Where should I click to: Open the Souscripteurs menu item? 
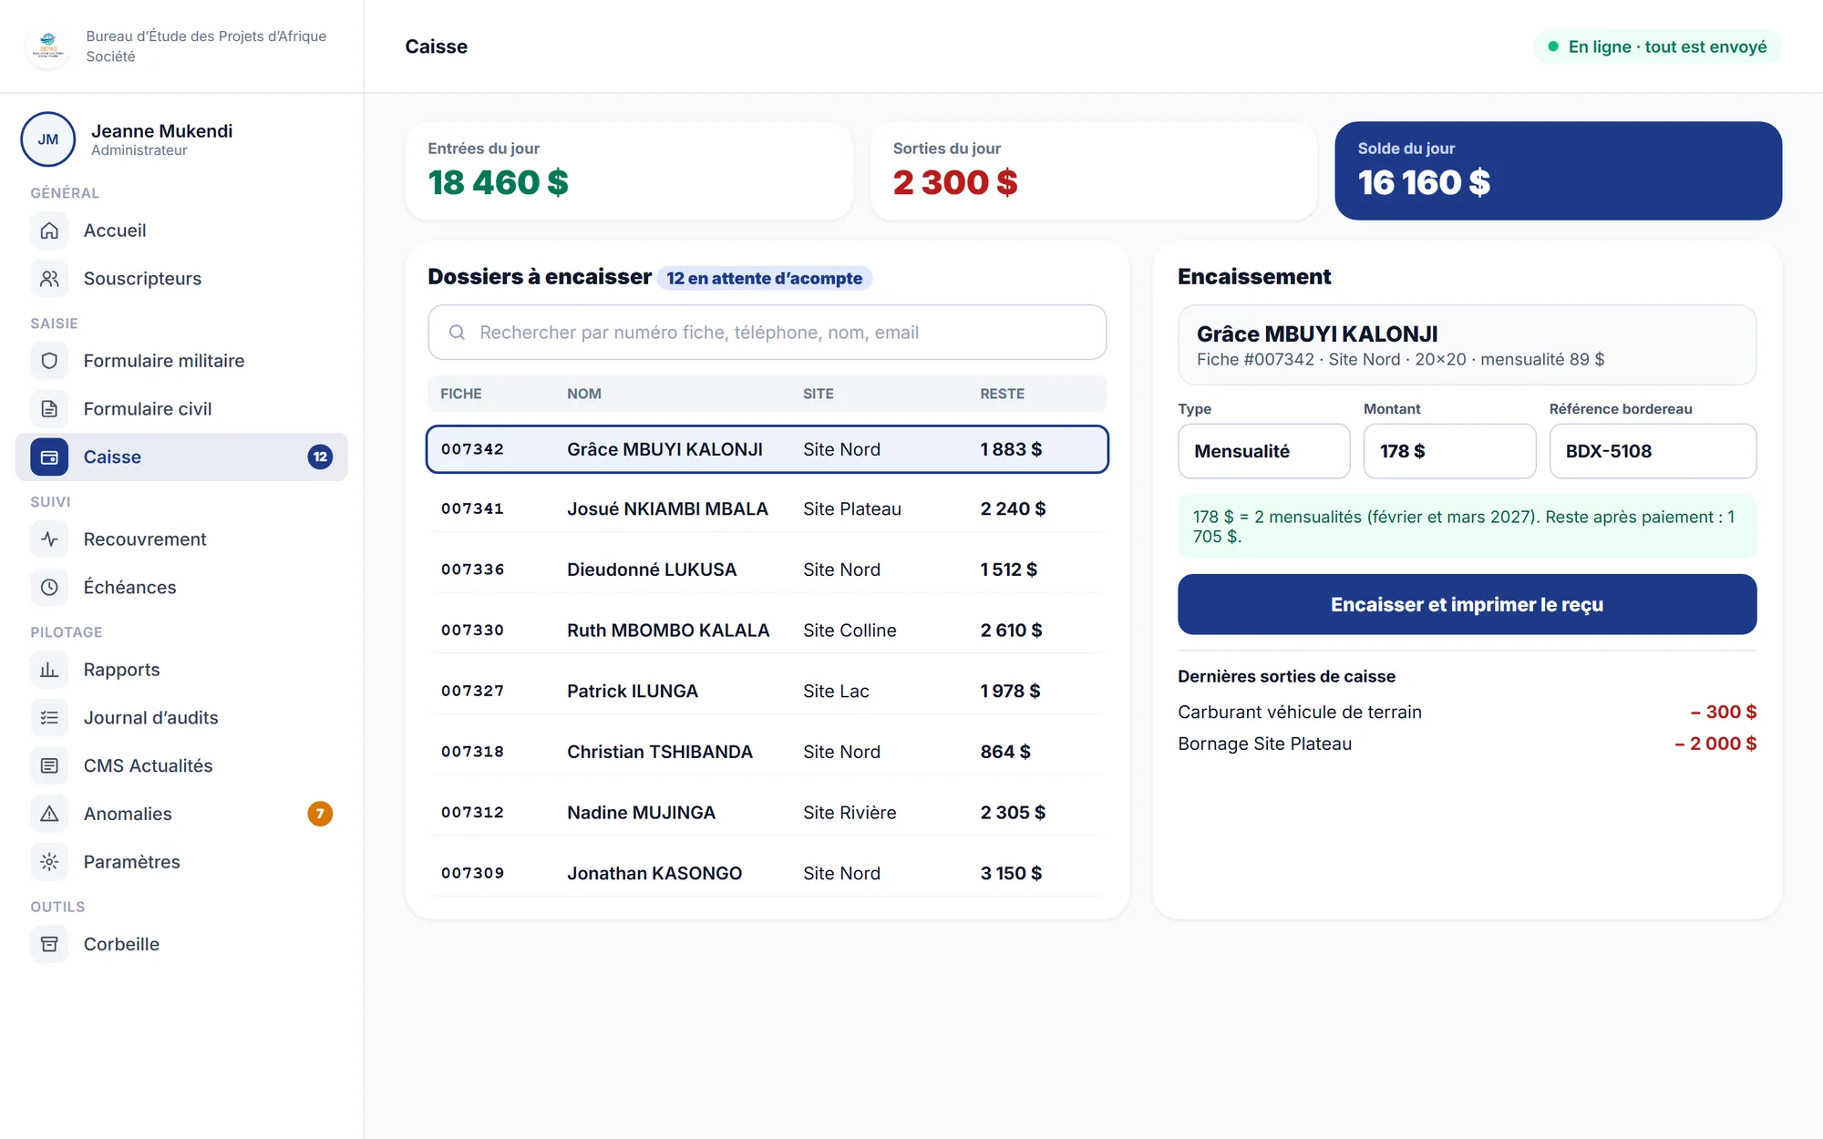coord(181,279)
